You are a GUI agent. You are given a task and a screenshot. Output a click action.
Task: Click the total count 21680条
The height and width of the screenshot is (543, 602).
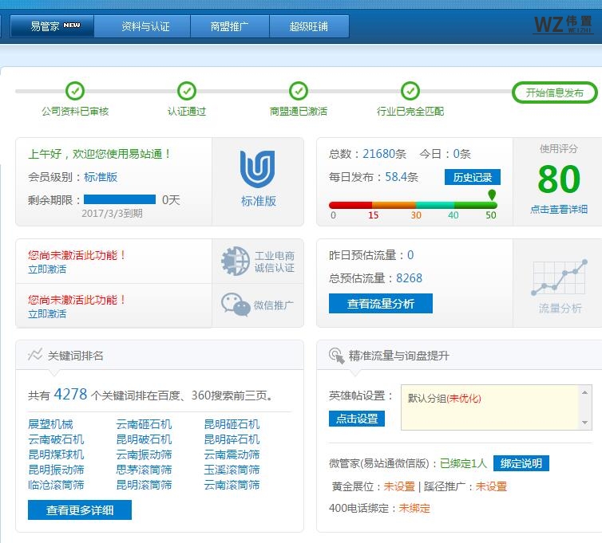pyautogui.click(x=384, y=154)
